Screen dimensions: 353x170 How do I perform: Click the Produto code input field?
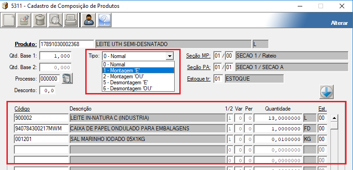[67, 44]
